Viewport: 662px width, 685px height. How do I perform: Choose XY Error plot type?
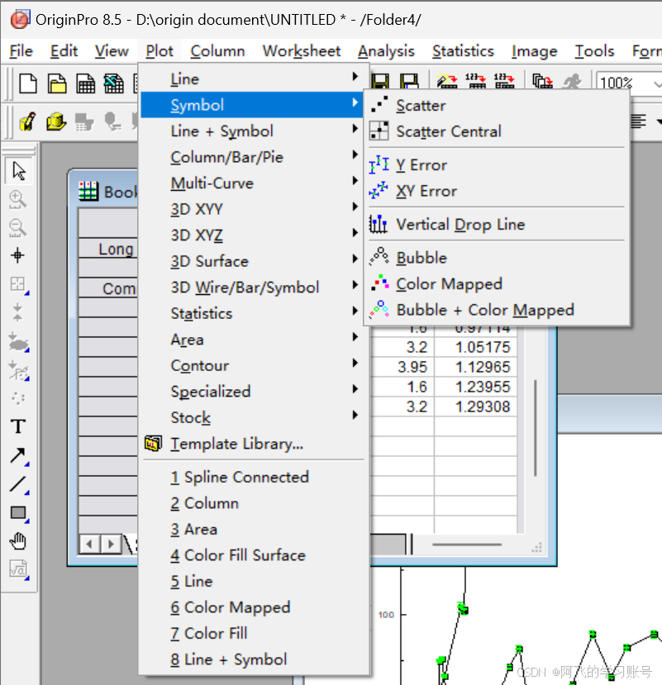(497, 191)
